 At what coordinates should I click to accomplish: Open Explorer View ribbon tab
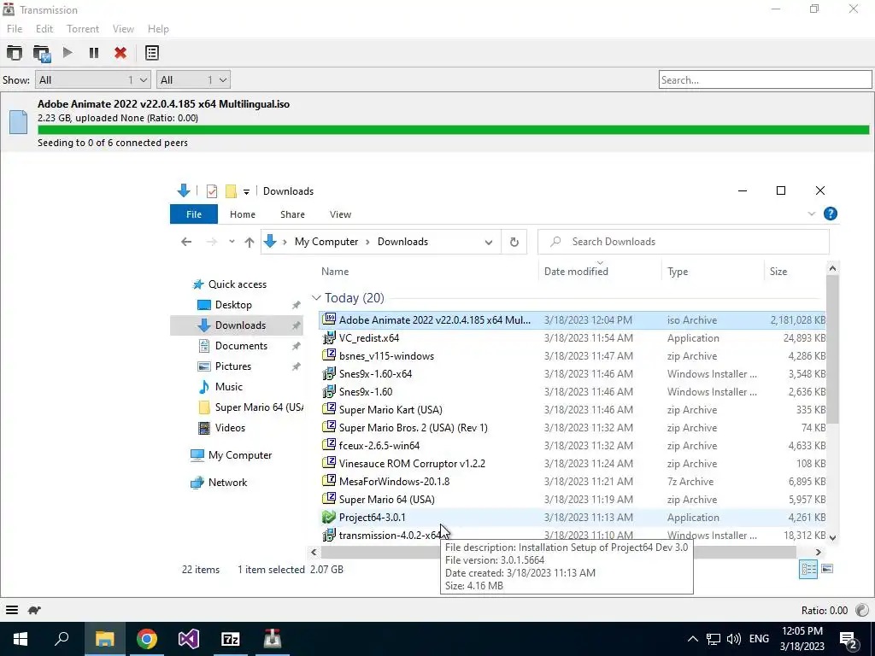(x=340, y=214)
